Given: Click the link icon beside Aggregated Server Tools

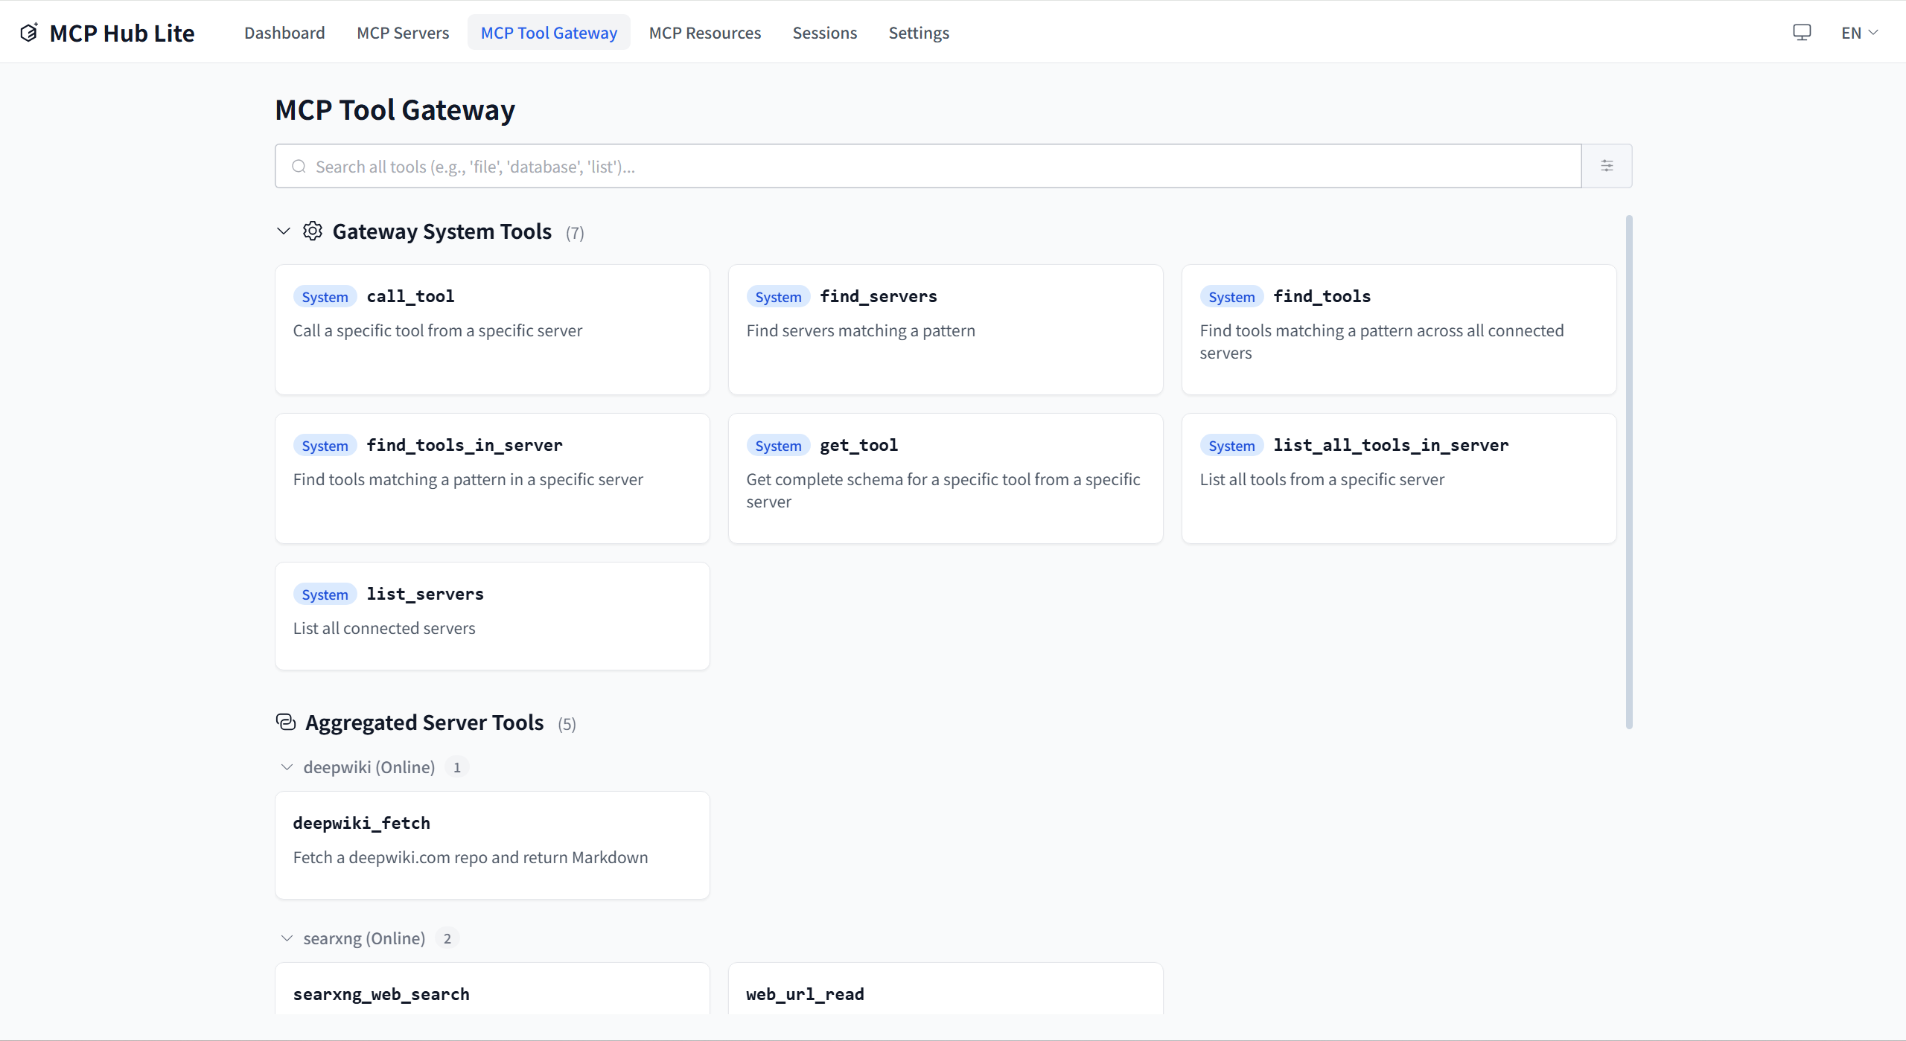Looking at the screenshot, I should [285, 722].
